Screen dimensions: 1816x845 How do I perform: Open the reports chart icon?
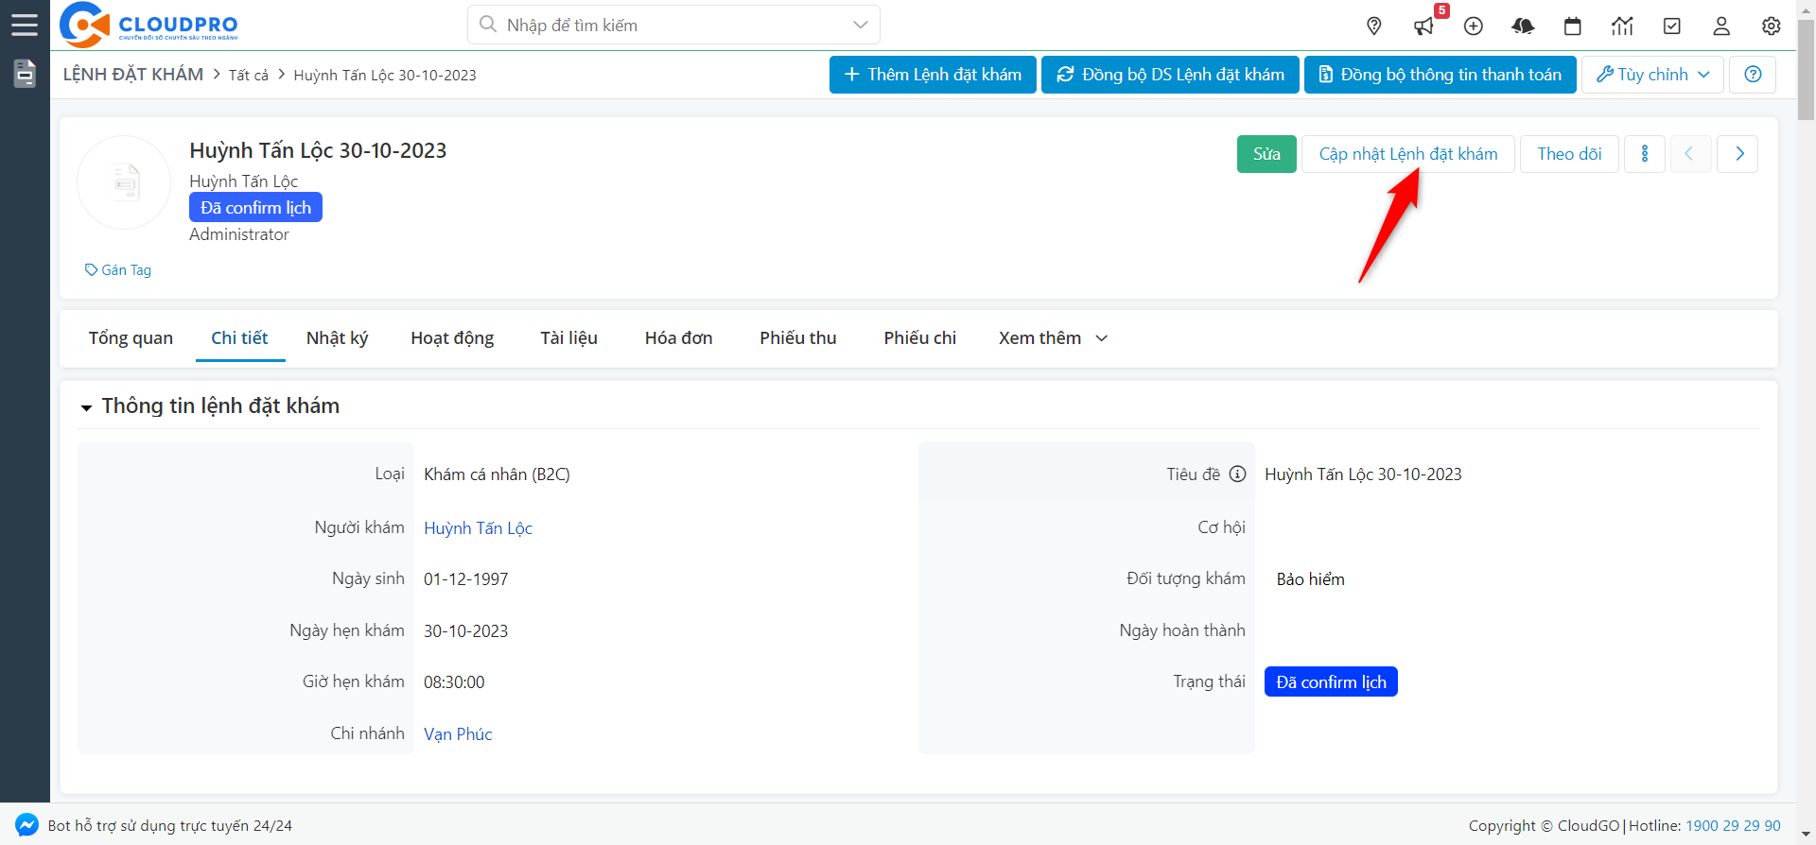click(x=1622, y=26)
